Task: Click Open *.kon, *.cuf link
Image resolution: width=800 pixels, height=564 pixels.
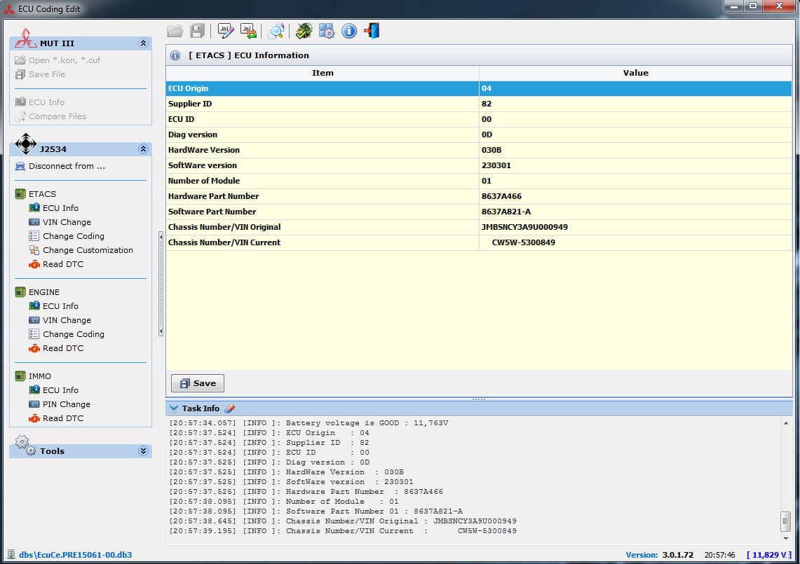Action: coord(65,60)
